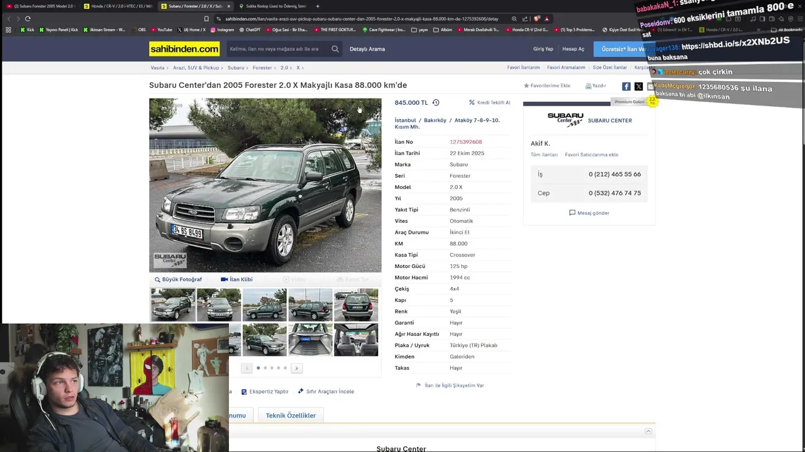Screen dimensions: 805x452
Task: Open the OBS bookmark
Action: coord(138,30)
